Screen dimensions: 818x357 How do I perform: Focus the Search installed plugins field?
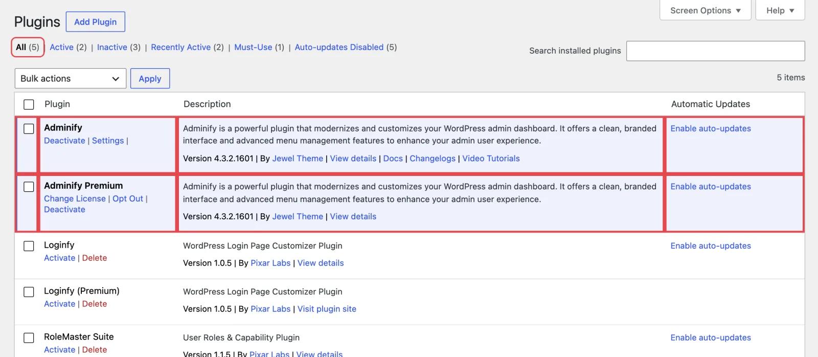click(715, 51)
